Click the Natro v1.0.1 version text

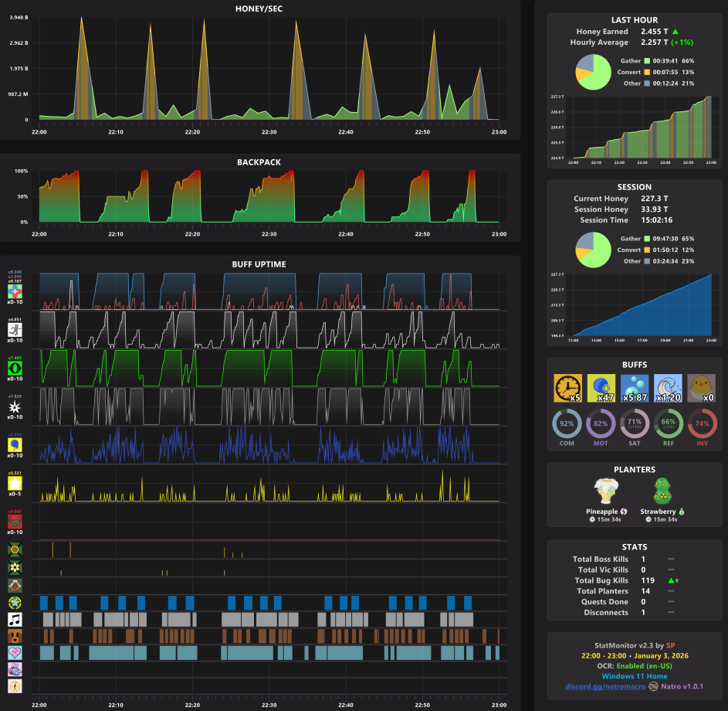click(682, 686)
